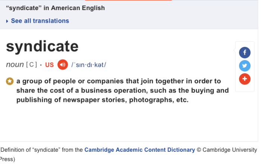This screenshot has height=167, width=261.
Task: Select the noun part-of-speech label
Action: [15, 64]
